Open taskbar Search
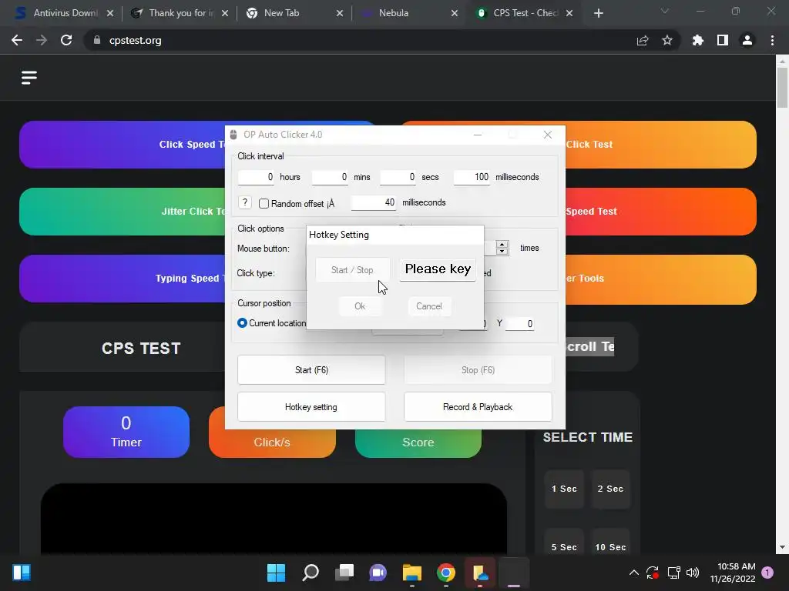Screen dimensions: 789x591 click(x=311, y=573)
